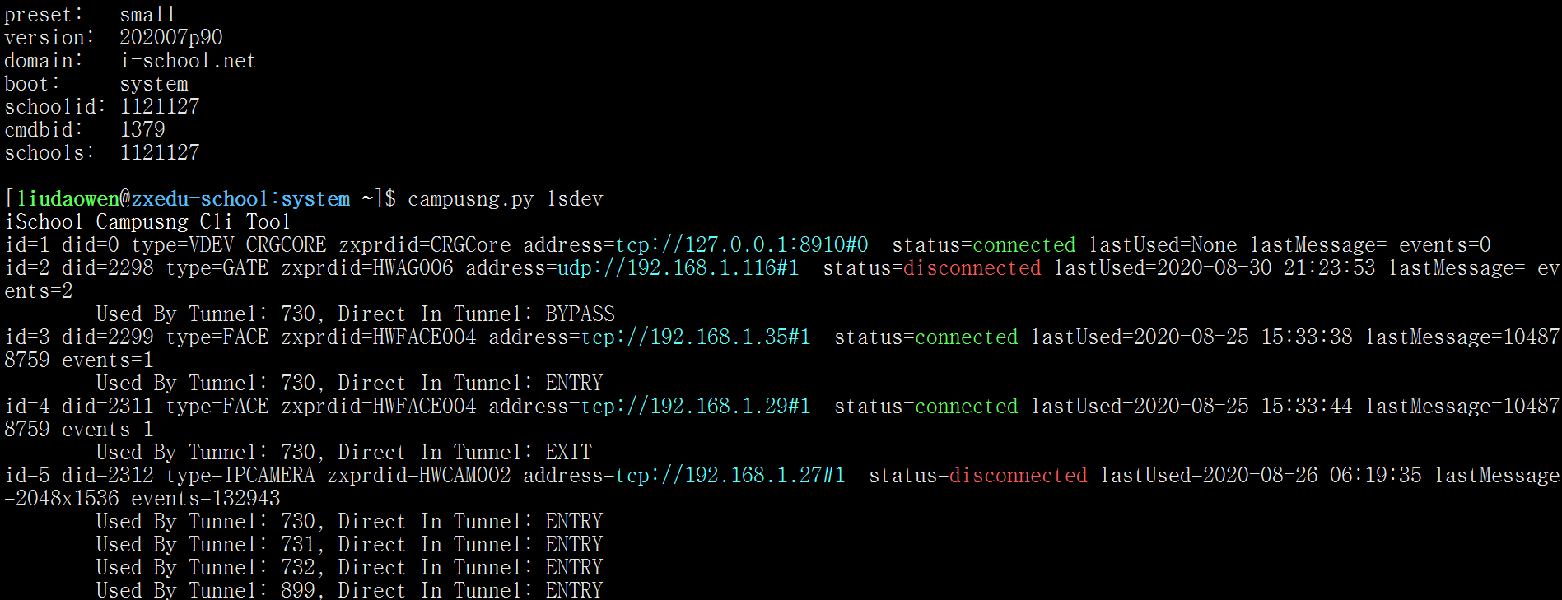Click the zxedu-school hostname in the prompt
The width and height of the screenshot is (1562, 600).
[x=200, y=199]
